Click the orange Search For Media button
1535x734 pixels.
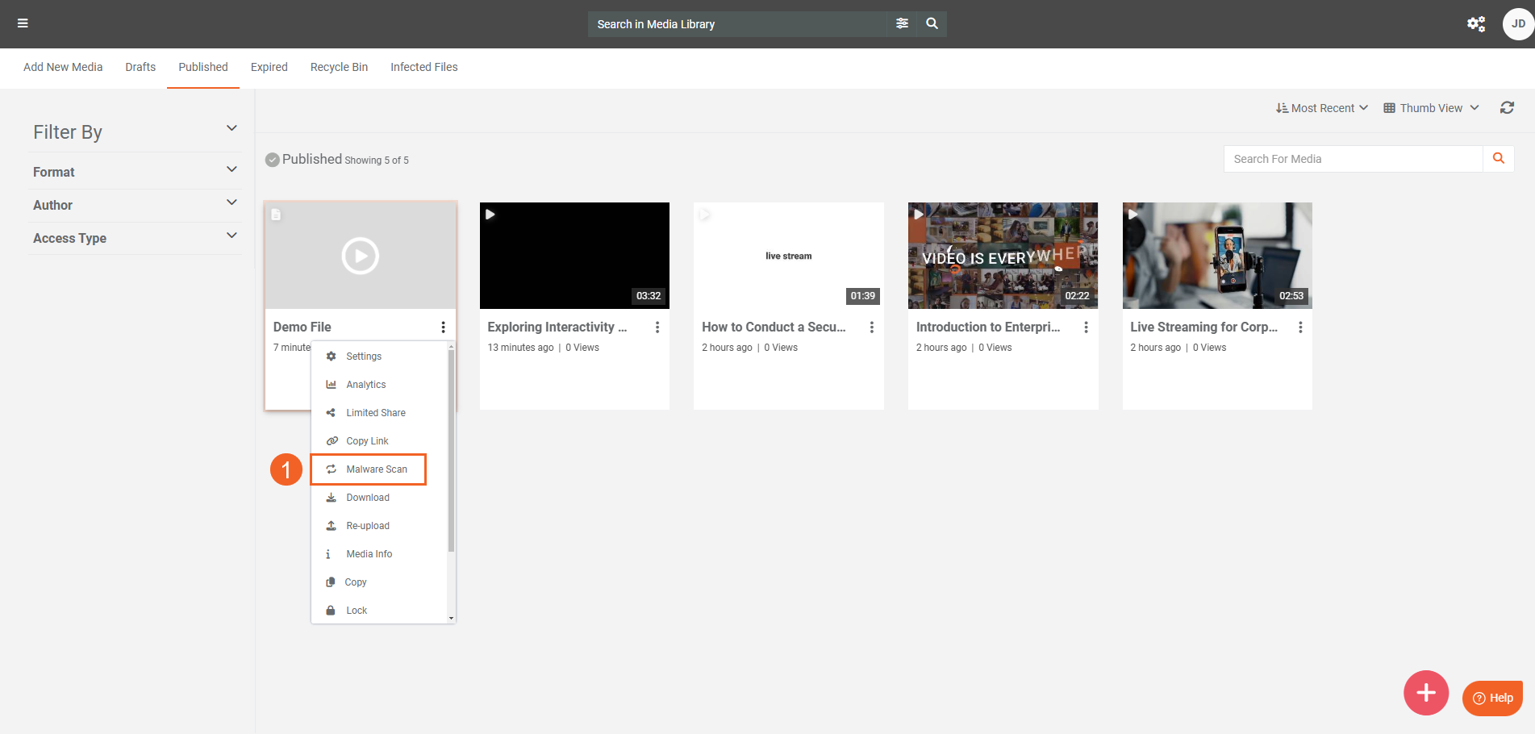1498,159
